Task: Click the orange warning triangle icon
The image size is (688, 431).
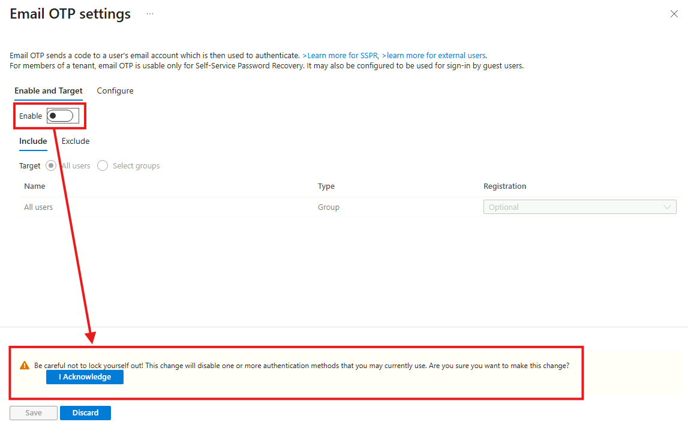Action: point(25,366)
